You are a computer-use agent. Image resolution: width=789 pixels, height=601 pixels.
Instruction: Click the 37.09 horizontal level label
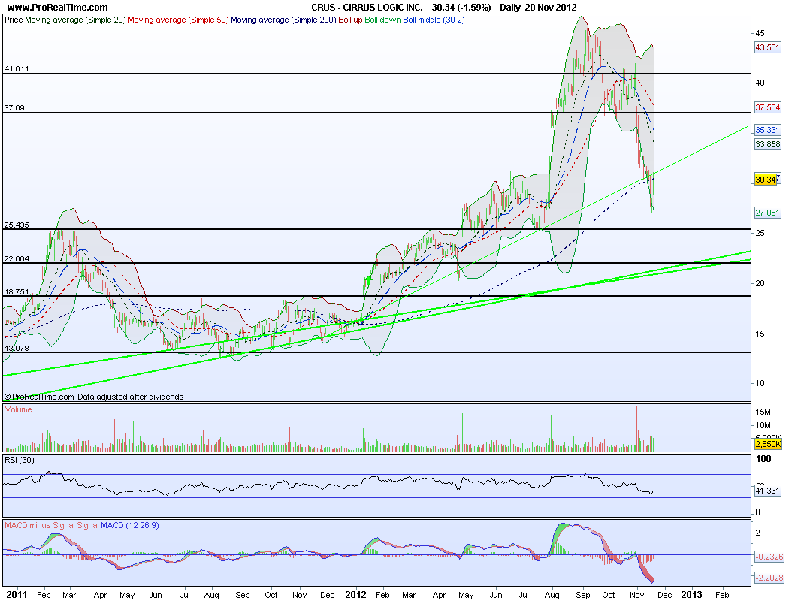[x=14, y=107]
